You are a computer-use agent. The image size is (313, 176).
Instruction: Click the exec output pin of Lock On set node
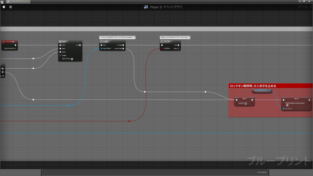pyautogui.click(x=252, y=100)
